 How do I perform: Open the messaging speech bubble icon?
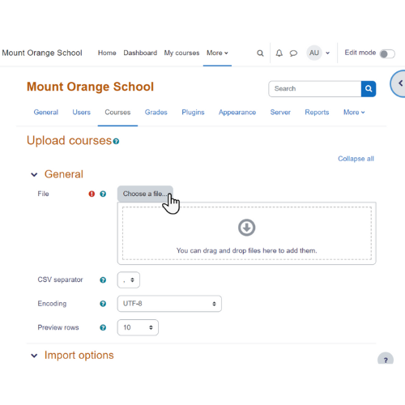point(293,53)
